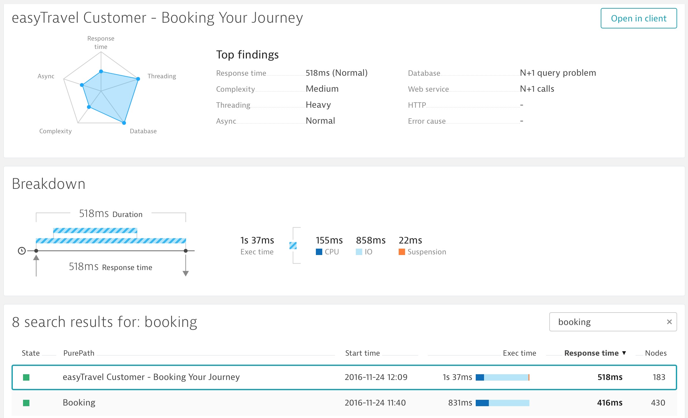Image resolution: width=688 pixels, height=418 pixels.
Task: Click the 2016-11-24 11:40 start time
Action: click(x=375, y=403)
